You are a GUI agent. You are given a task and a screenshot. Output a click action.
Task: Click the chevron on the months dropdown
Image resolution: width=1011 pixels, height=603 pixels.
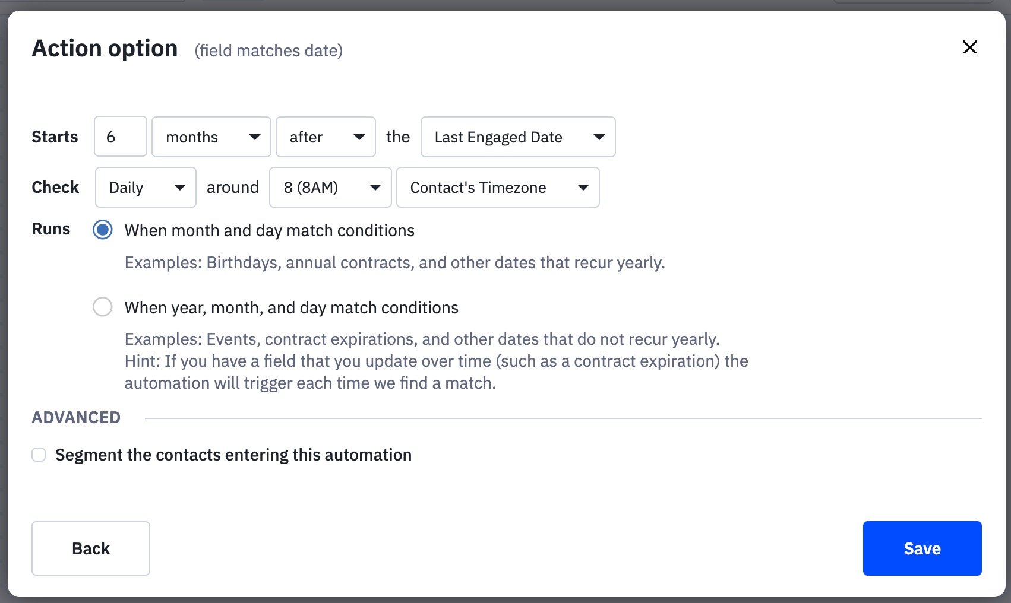[x=254, y=137]
